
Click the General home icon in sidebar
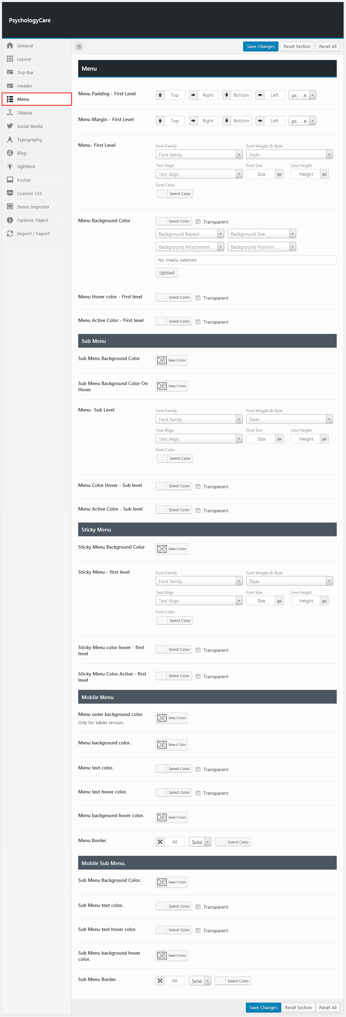coord(10,46)
